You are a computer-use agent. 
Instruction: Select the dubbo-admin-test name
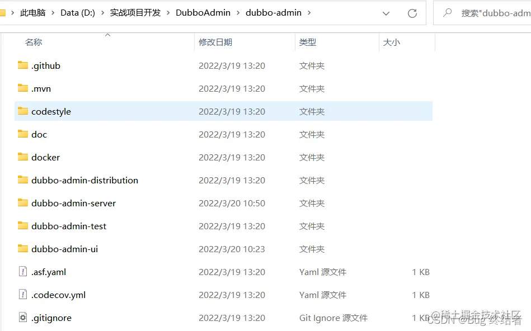click(69, 226)
